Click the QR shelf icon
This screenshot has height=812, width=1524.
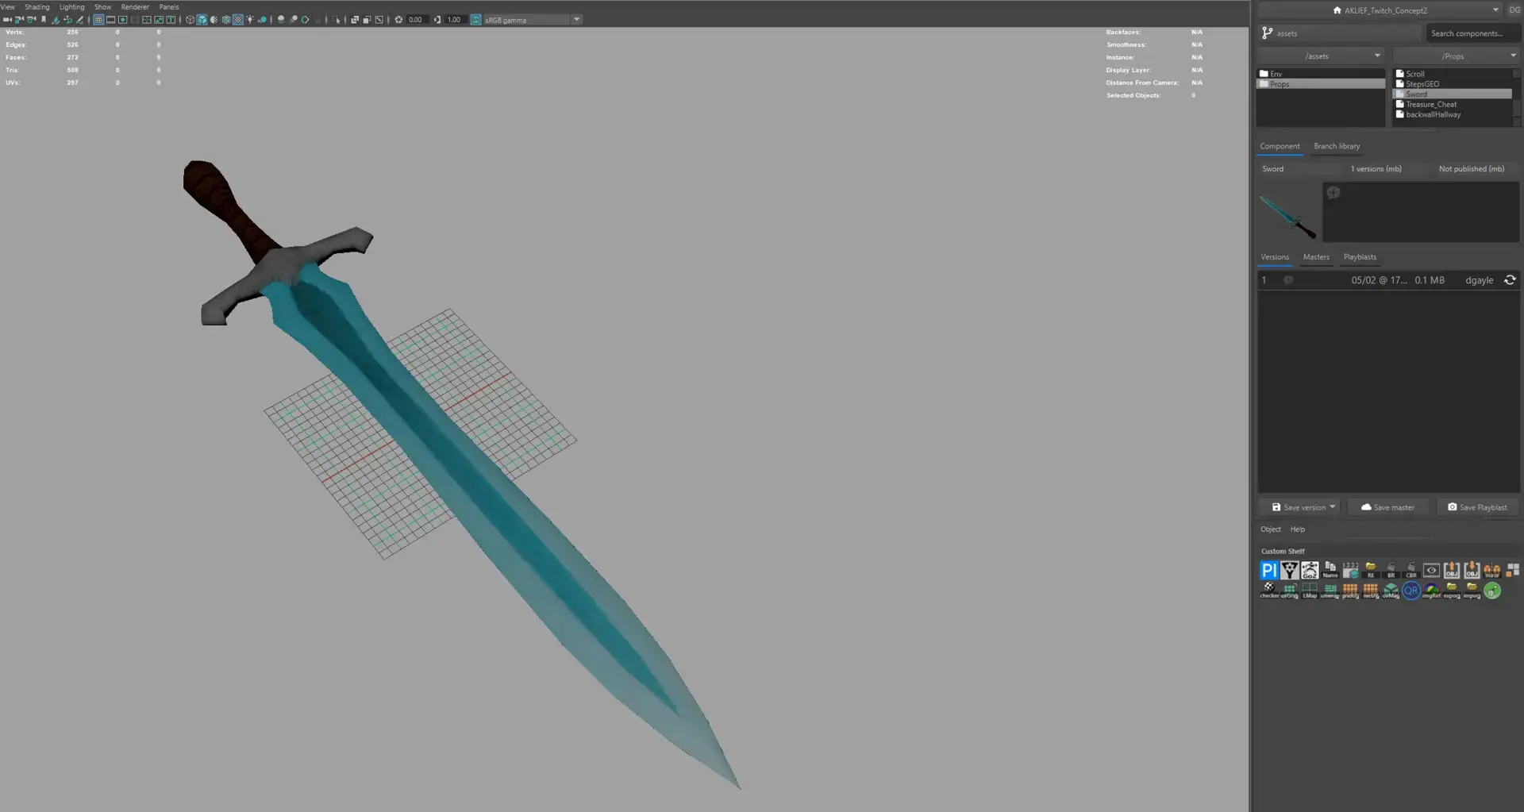pyautogui.click(x=1410, y=591)
